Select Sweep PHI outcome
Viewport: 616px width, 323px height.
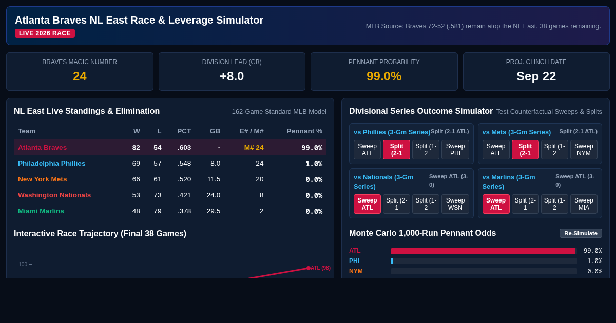pyautogui.click(x=455, y=150)
